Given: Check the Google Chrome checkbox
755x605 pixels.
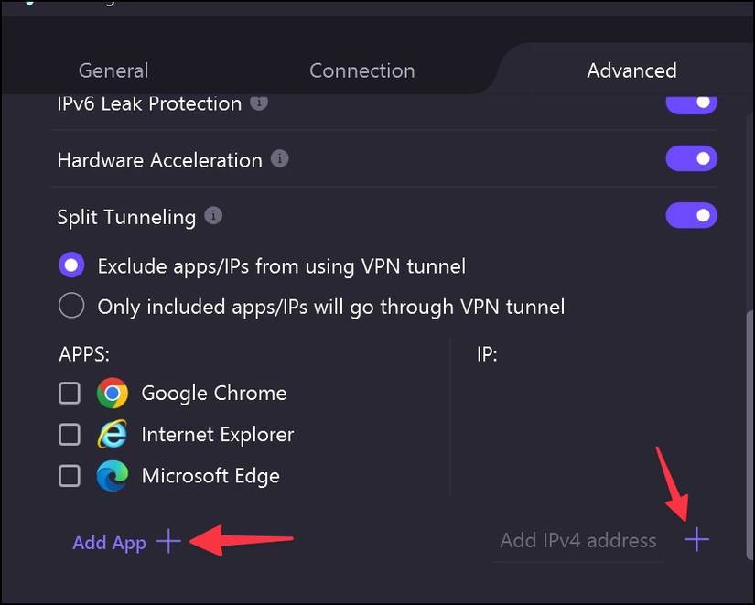Looking at the screenshot, I should pos(69,393).
